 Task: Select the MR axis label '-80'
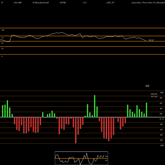click(161, 140)
